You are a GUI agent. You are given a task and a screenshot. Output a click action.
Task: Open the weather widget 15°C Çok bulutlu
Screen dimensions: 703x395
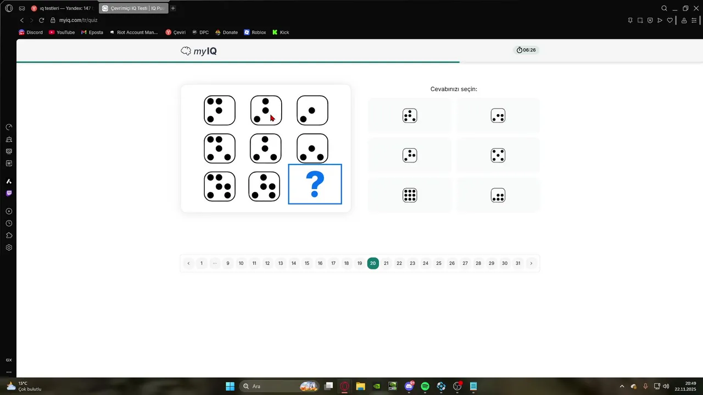(25, 386)
